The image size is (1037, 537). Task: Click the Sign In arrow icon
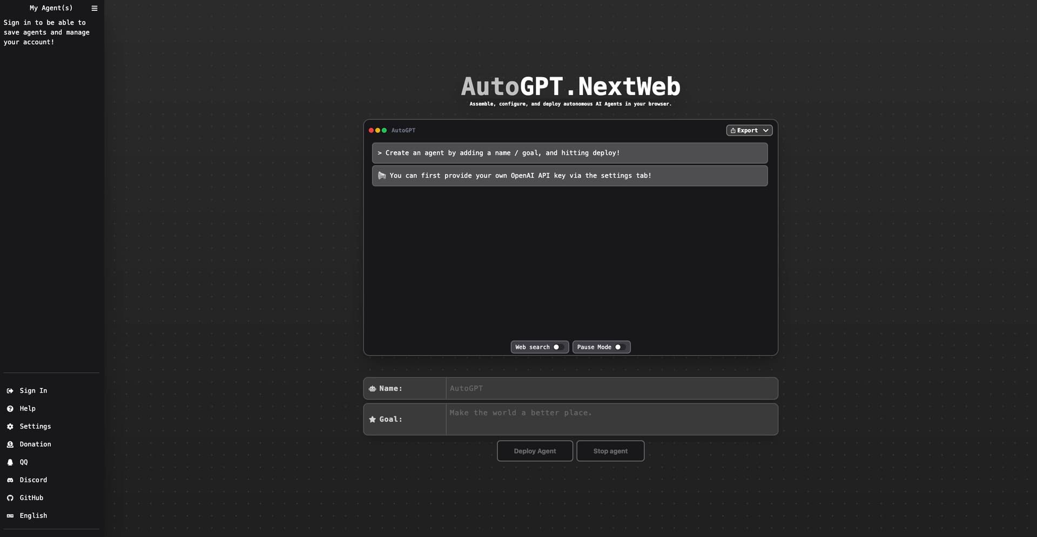pyautogui.click(x=10, y=391)
